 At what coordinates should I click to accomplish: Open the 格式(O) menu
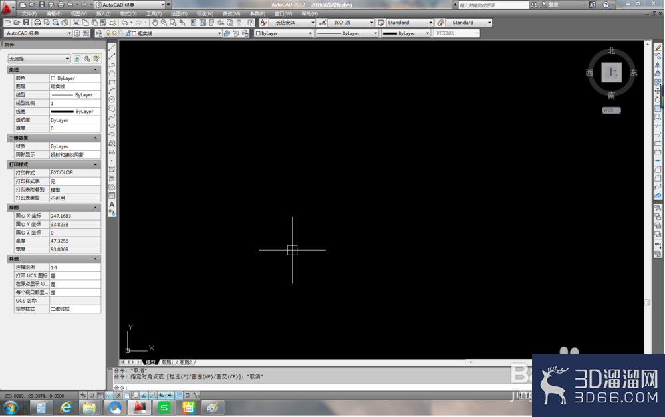tap(128, 13)
